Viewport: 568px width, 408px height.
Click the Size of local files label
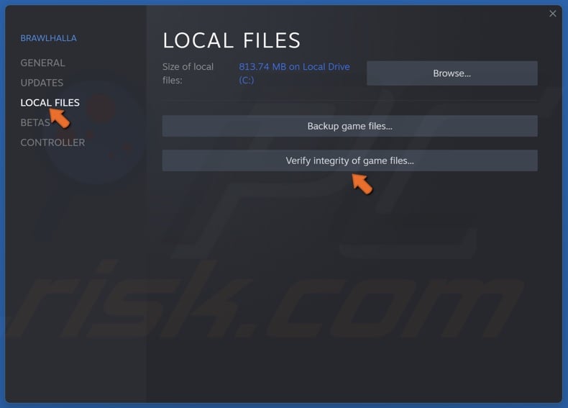tap(188, 73)
